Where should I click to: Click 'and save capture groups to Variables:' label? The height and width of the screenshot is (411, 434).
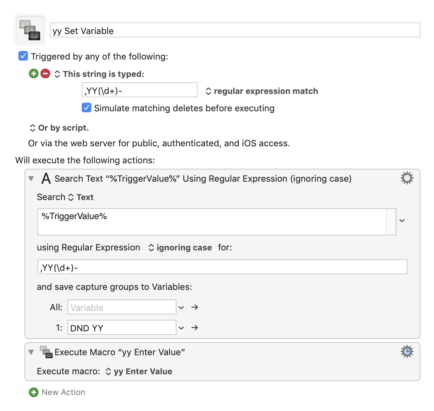point(114,287)
